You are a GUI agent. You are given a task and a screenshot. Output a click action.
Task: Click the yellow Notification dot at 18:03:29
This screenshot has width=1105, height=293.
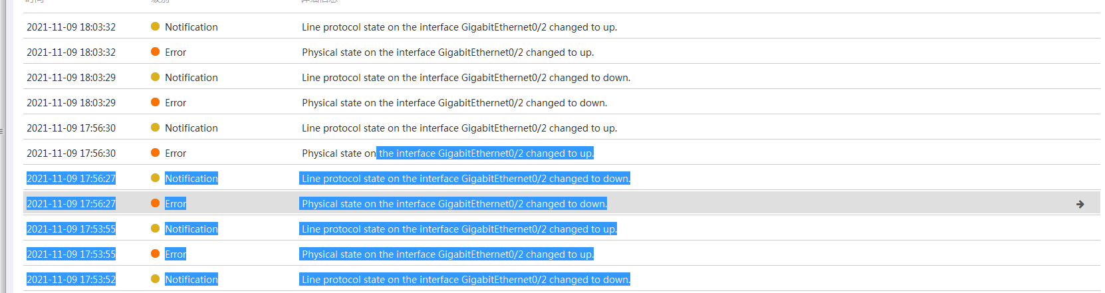[x=155, y=77]
